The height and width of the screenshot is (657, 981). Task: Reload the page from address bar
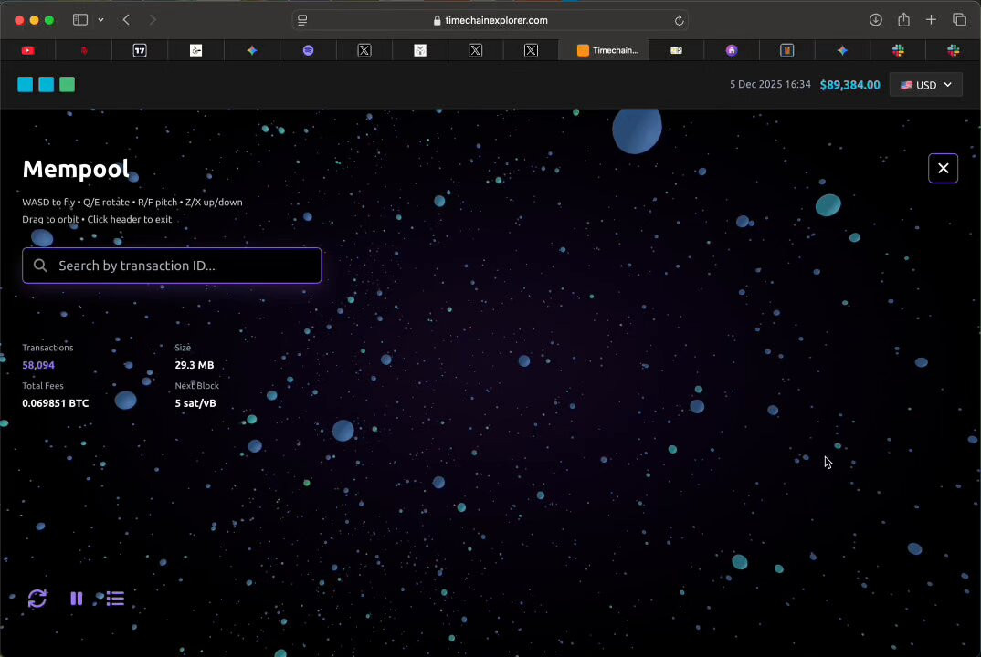pyautogui.click(x=679, y=20)
